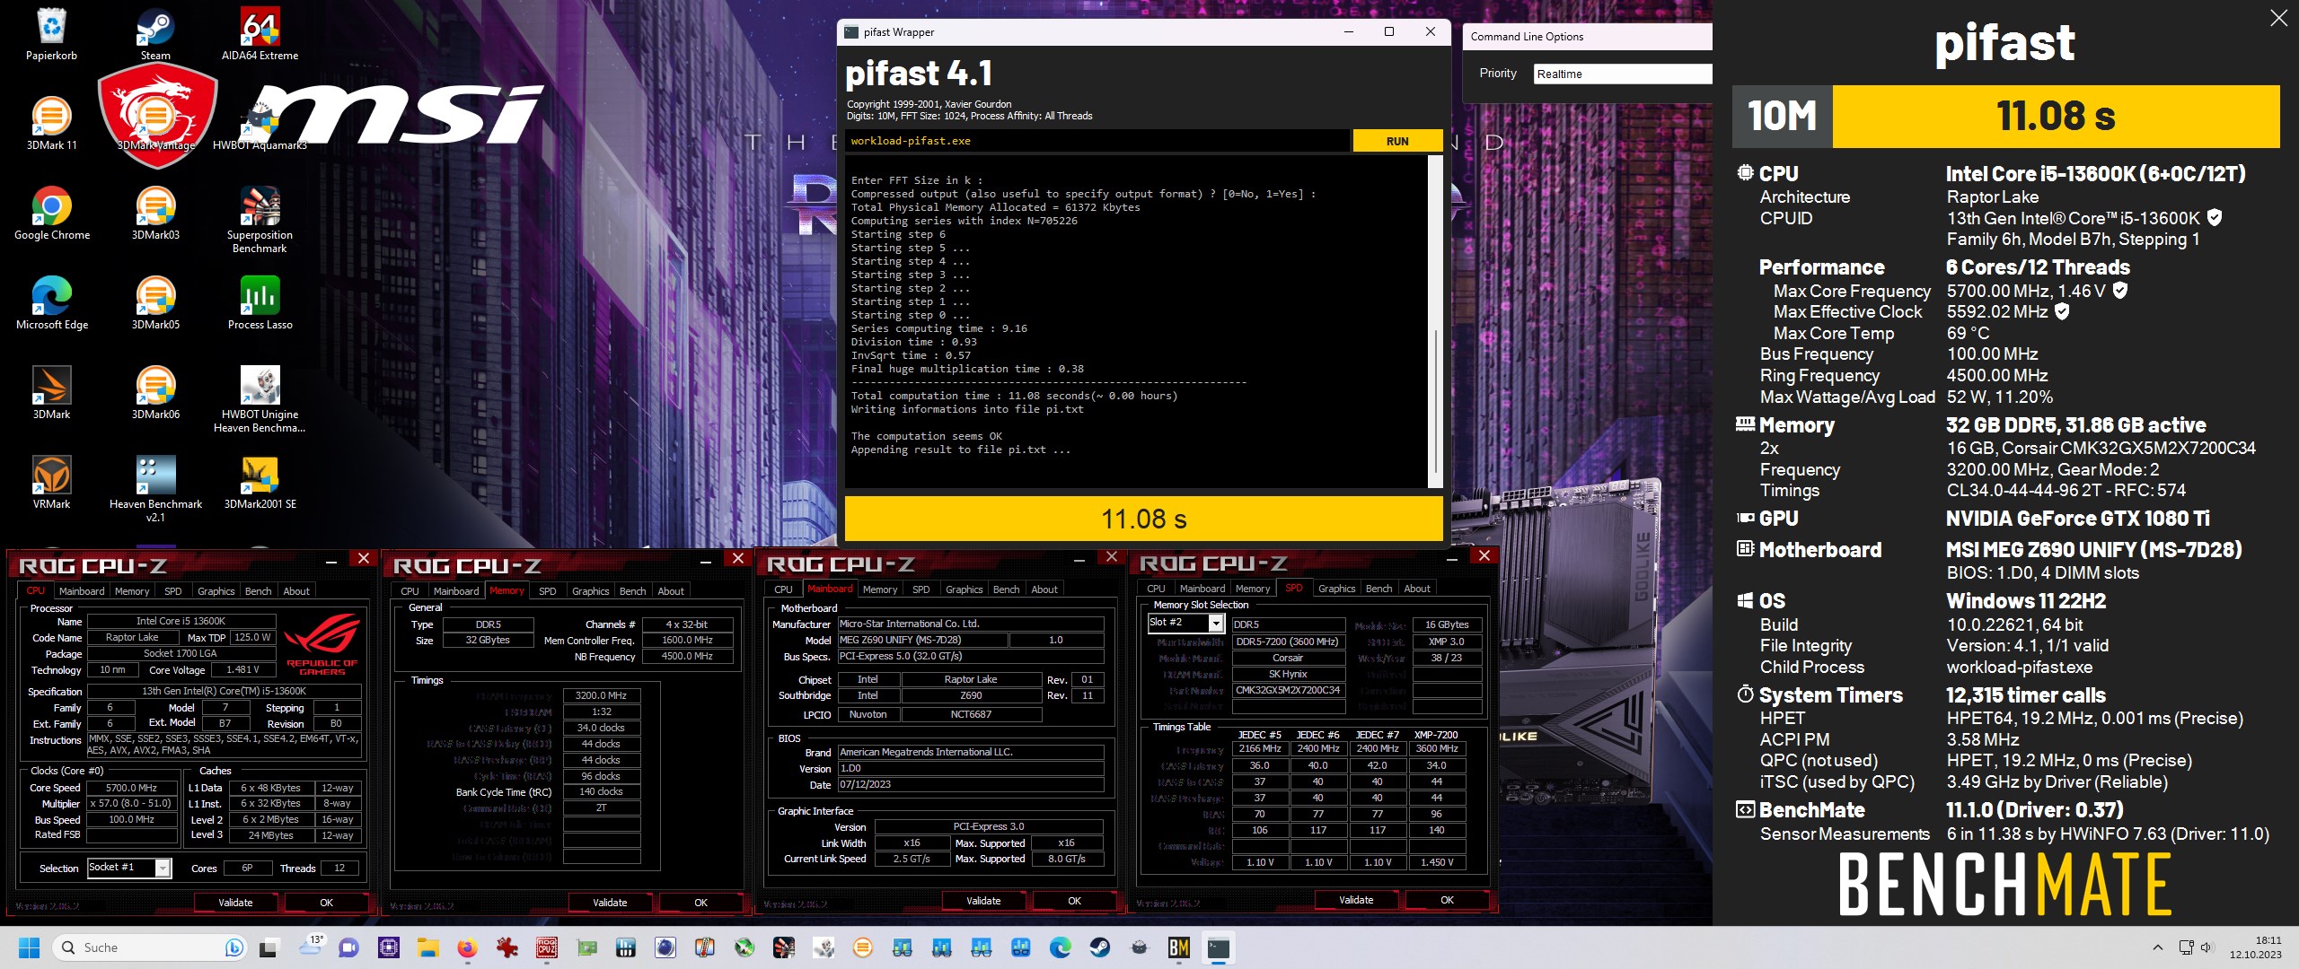Click the terminal icon in the taskbar
The height and width of the screenshot is (969, 2299).
[x=1218, y=947]
